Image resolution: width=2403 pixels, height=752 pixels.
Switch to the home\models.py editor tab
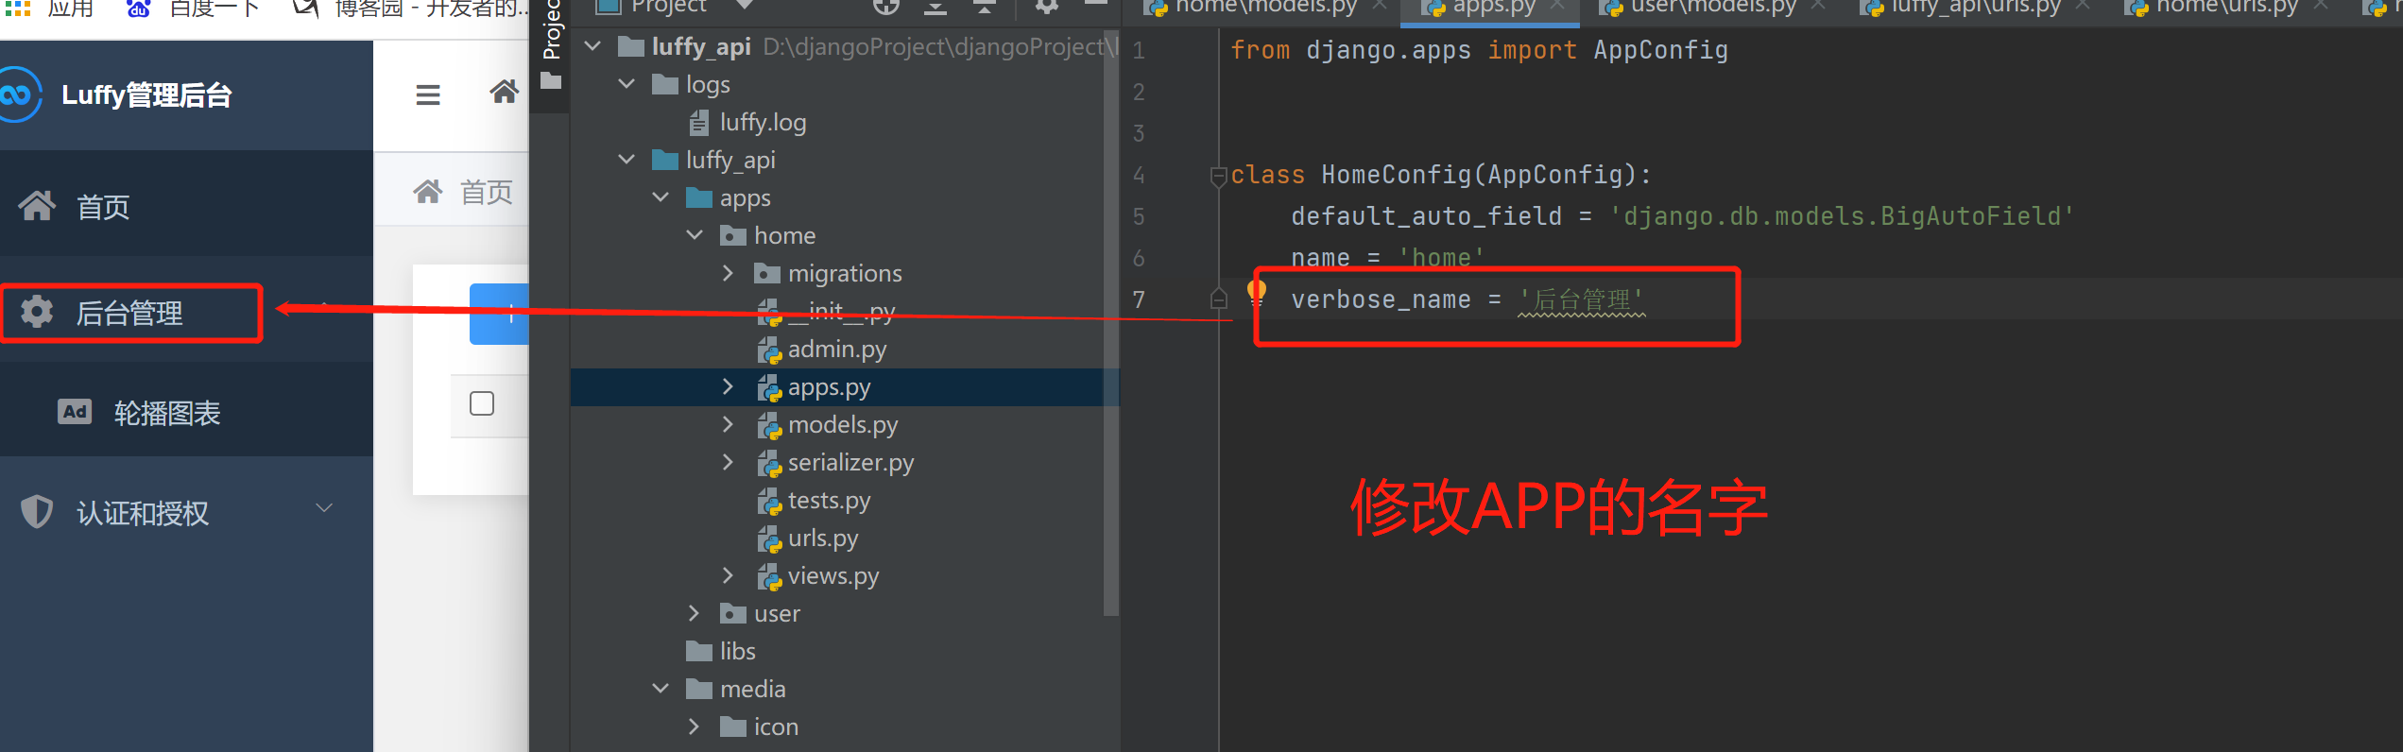(1266, 8)
